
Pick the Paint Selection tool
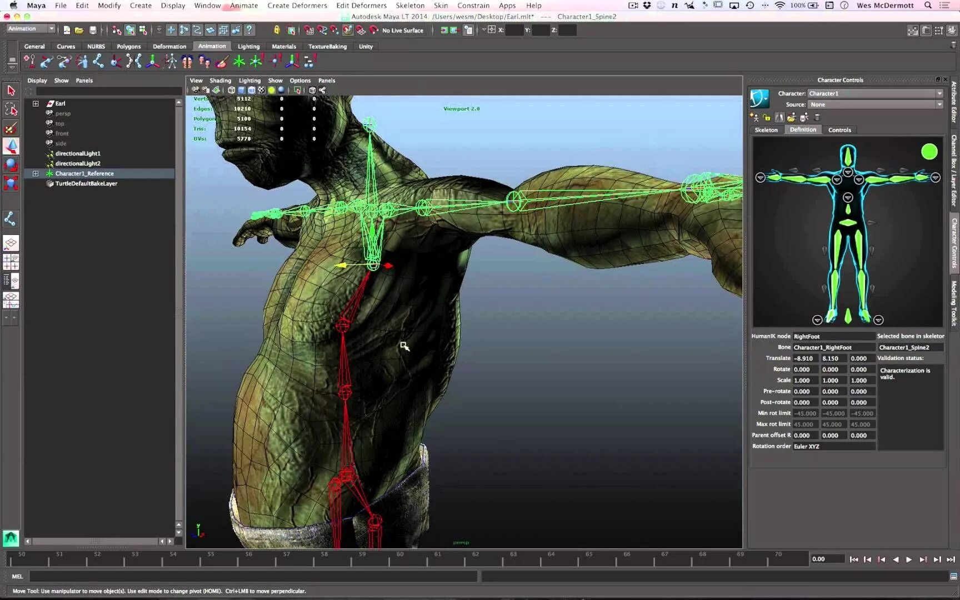pos(11,128)
